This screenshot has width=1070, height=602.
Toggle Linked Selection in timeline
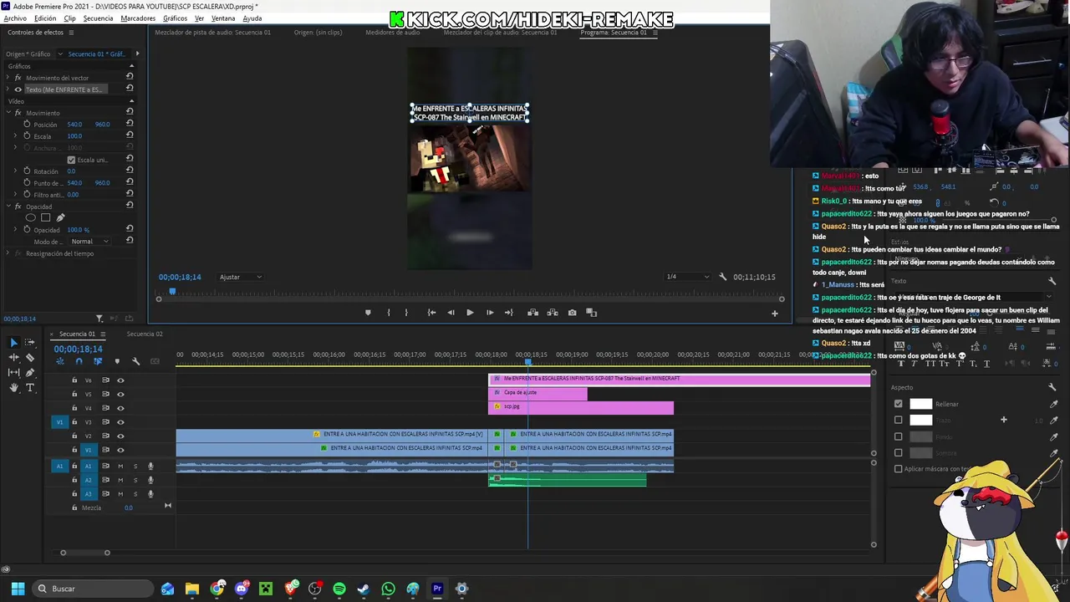(x=98, y=361)
